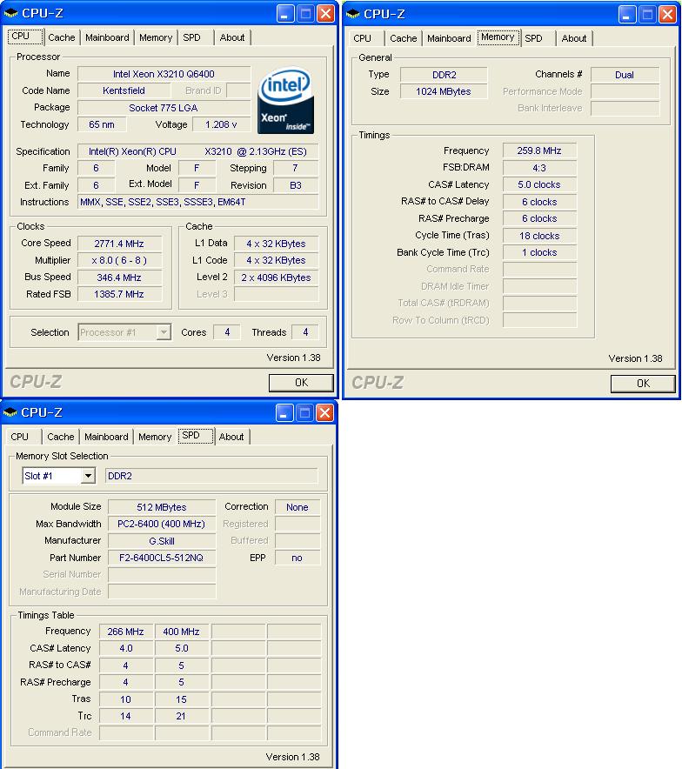Click the Part Number value 'F2-6400CL5-512NQ'
This screenshot has width=682, height=769.
tap(162, 558)
